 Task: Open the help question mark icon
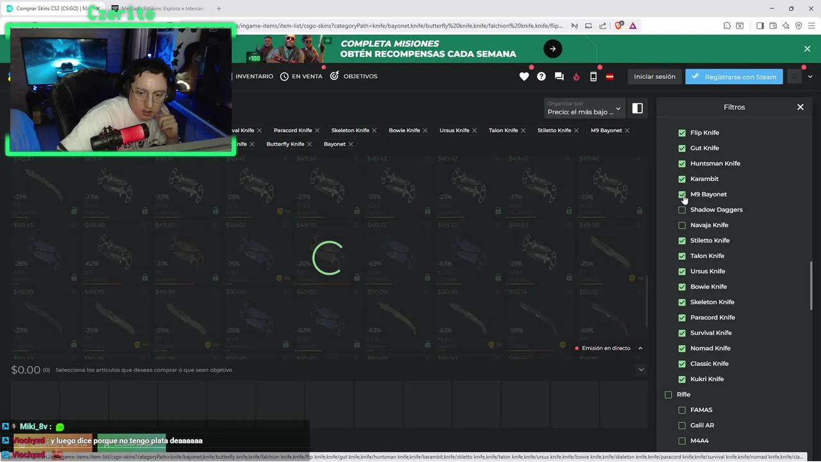pyautogui.click(x=541, y=76)
